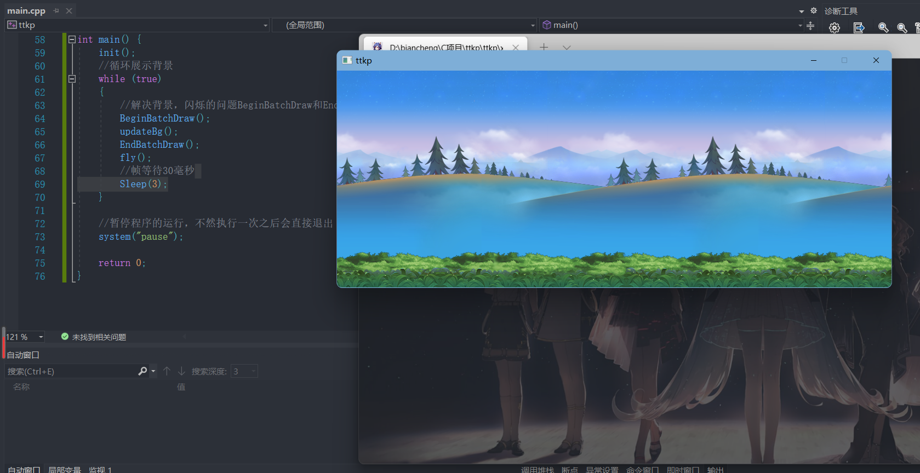Click line number 58 in the gutter
The width and height of the screenshot is (920, 473).
click(40, 40)
